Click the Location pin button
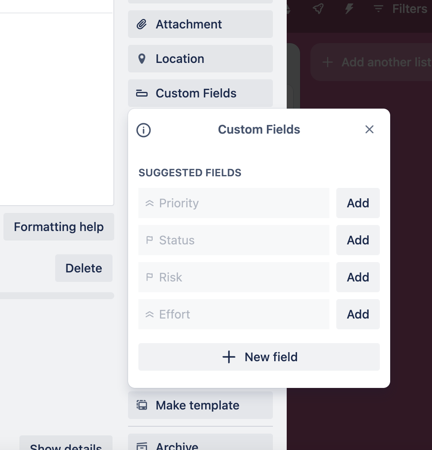 coord(200,59)
